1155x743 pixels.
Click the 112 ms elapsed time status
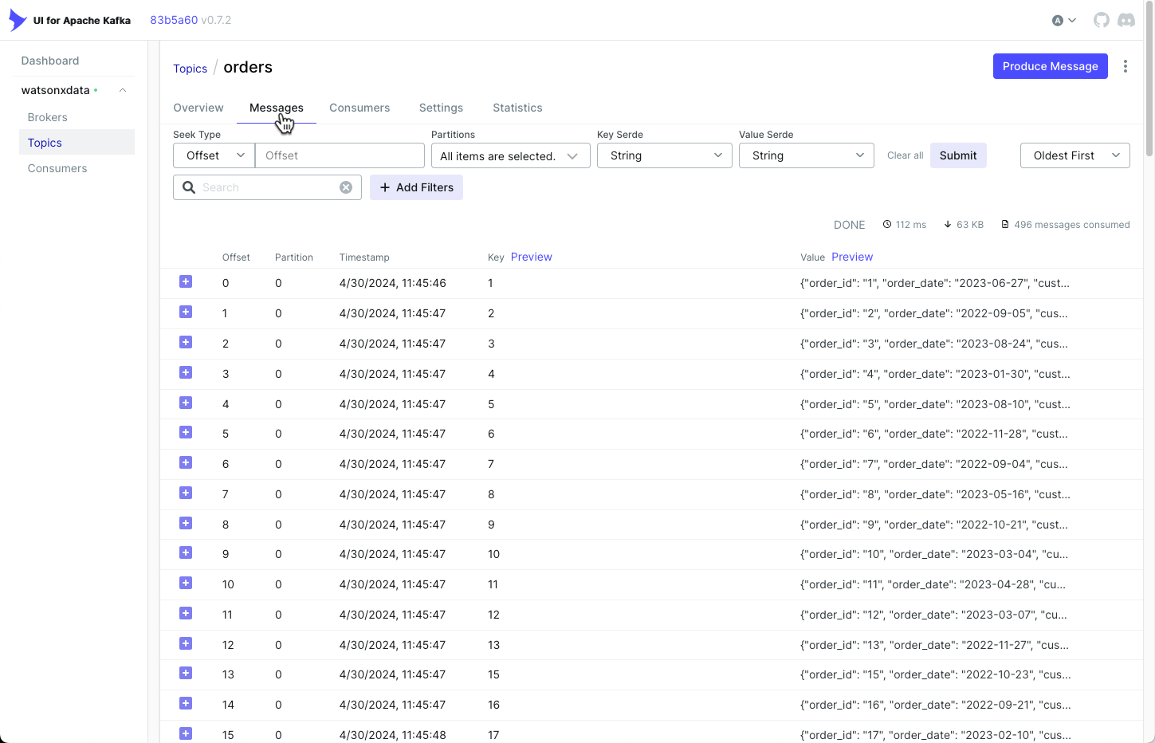point(904,225)
